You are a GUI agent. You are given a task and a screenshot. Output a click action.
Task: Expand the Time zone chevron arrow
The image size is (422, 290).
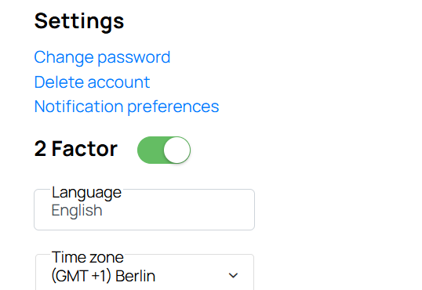pos(233,275)
